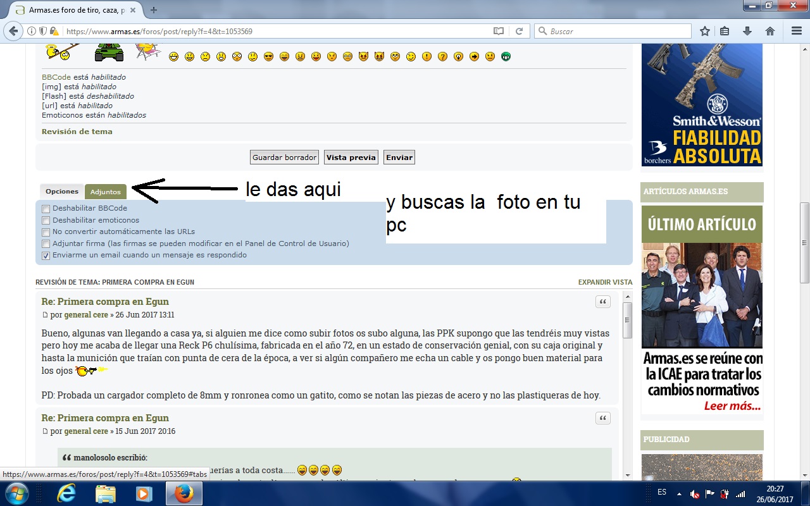Check Deshabilitar BBCode option

46,209
